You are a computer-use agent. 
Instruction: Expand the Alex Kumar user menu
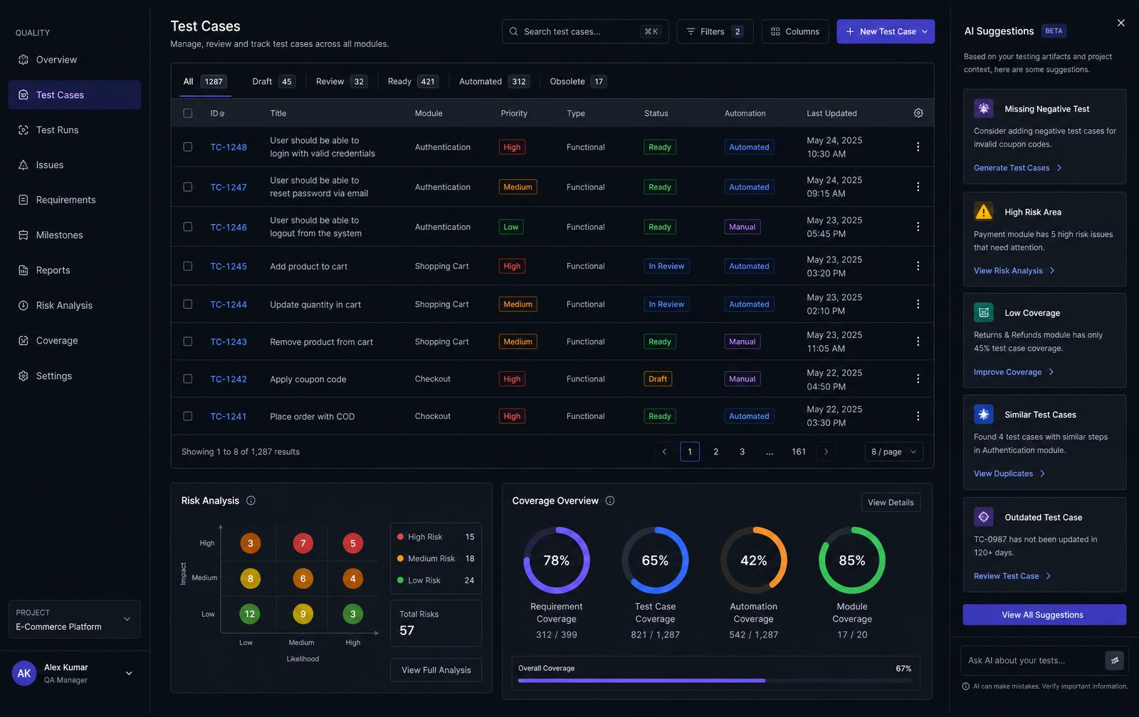[129, 674]
